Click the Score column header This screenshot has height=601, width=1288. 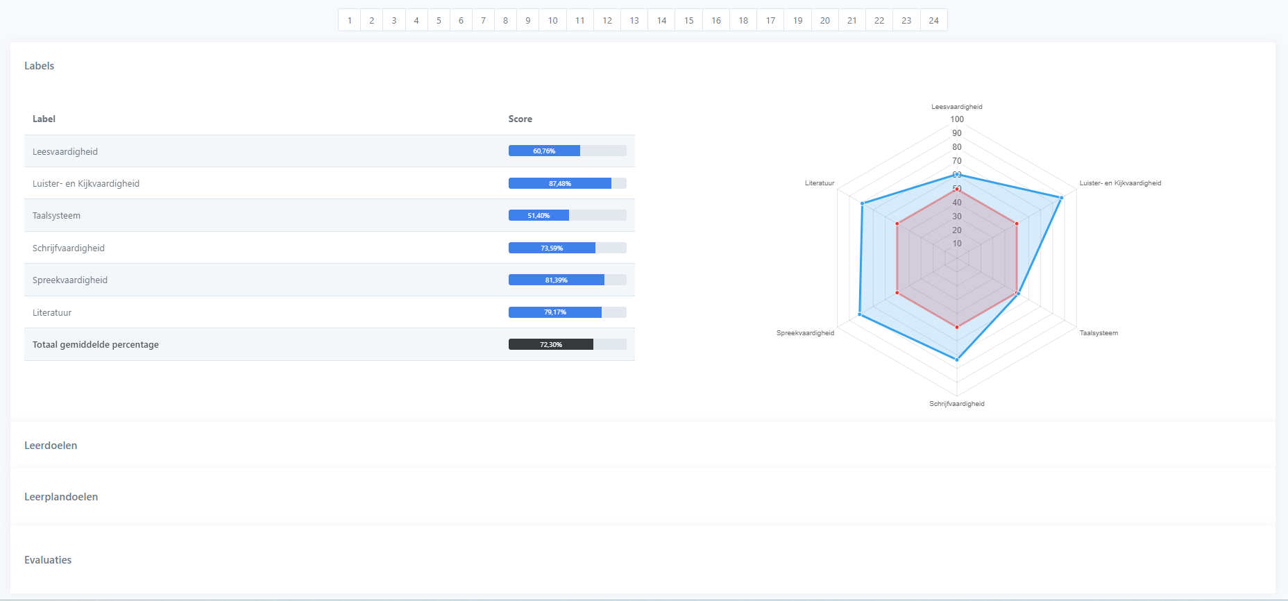pos(520,119)
